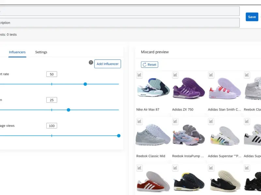261x195 pixels.
Task: Open analytics icon on Nike Air Max 87 card
Action: [x=140, y=75]
